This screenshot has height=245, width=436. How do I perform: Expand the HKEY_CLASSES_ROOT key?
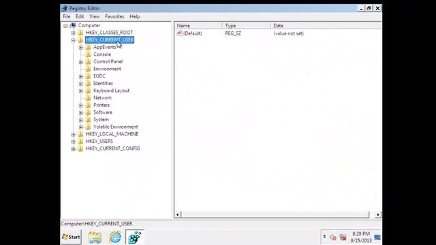click(73, 33)
